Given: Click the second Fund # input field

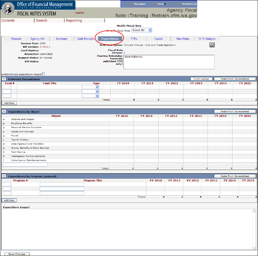Looking at the screenshot, I should pyautogui.click(x=7, y=91).
